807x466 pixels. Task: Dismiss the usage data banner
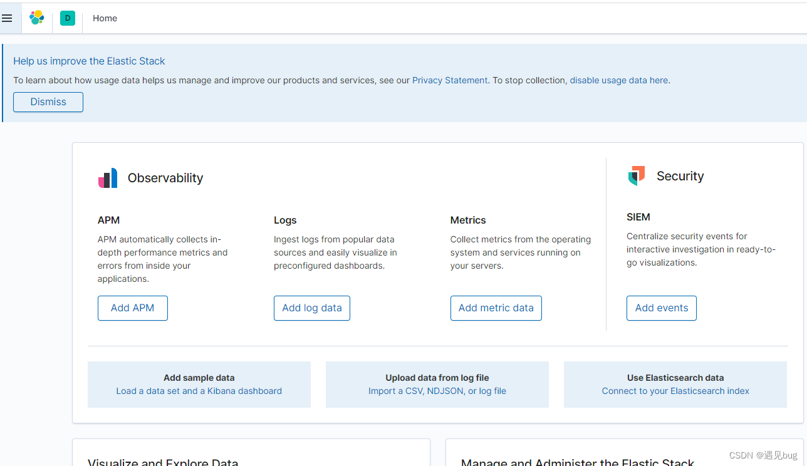coord(48,101)
